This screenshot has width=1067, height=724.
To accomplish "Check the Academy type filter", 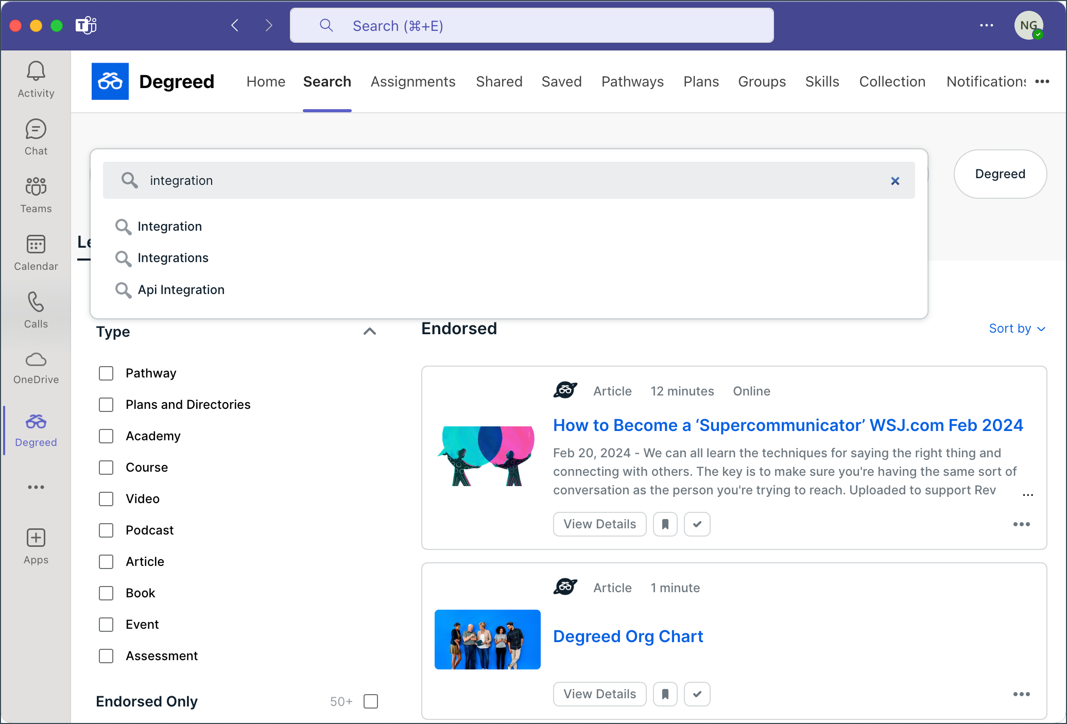I will (x=106, y=436).
